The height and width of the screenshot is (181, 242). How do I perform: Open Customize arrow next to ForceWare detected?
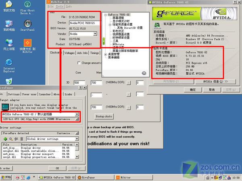click(x=77, y=133)
